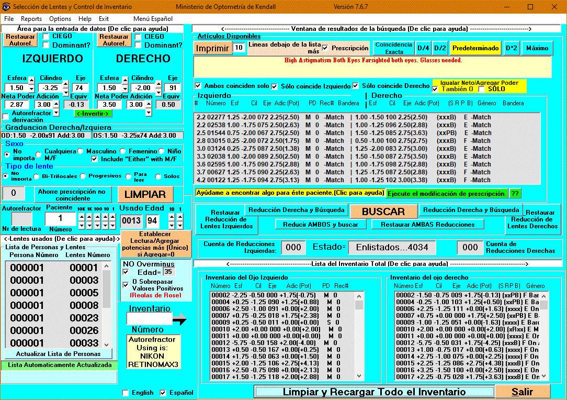Select Masculino sex radio button
The image size is (567, 400).
[80, 151]
